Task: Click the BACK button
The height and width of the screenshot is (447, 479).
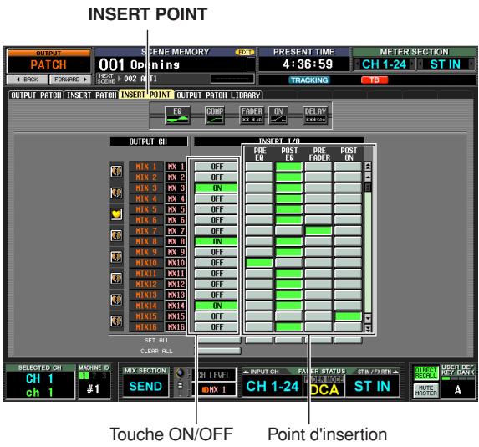Action: (28, 80)
